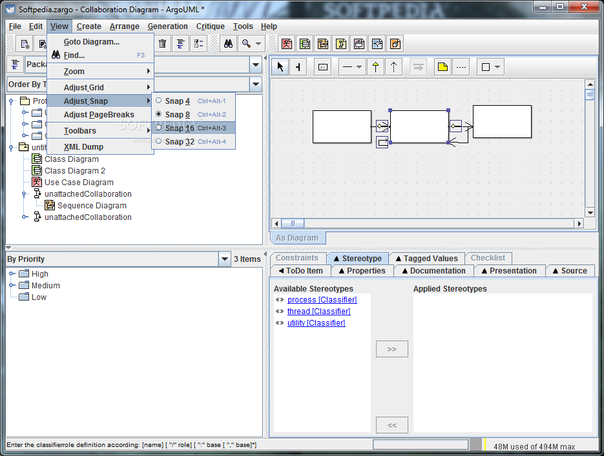Screen dimensions: 604x456
Task: Pick the yellow Comment note tool
Action: click(443, 67)
